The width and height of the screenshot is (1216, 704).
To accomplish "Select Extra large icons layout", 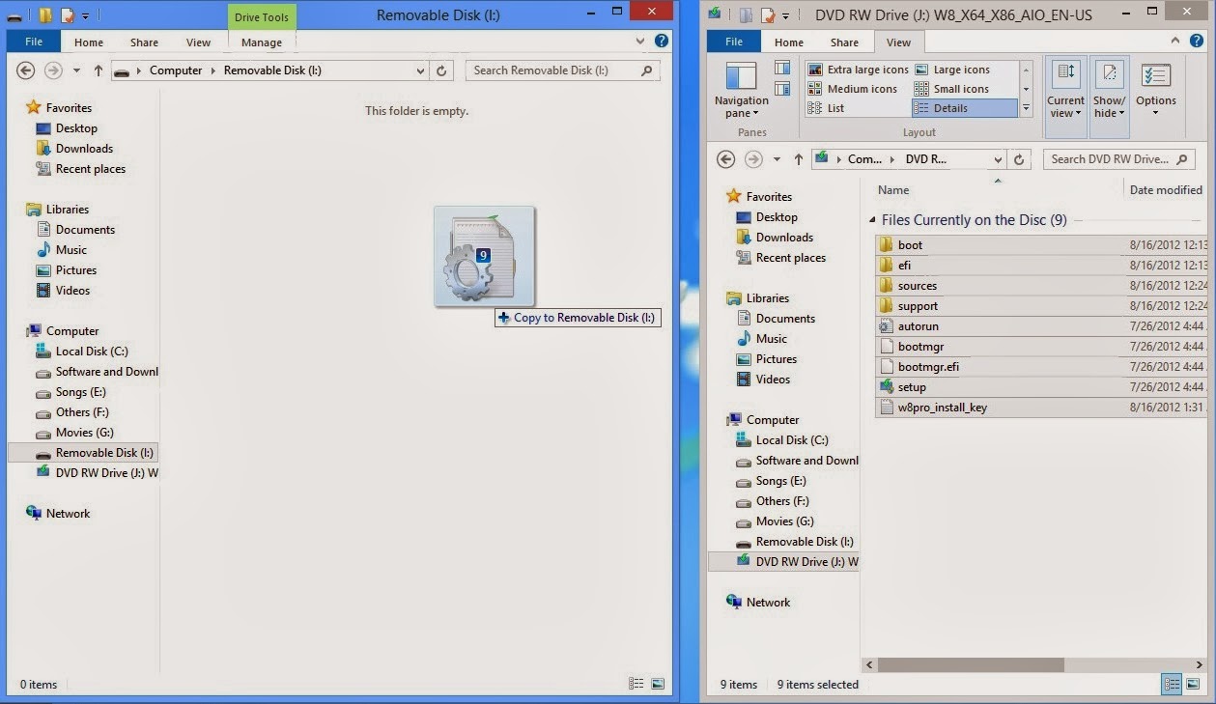I will tap(858, 70).
